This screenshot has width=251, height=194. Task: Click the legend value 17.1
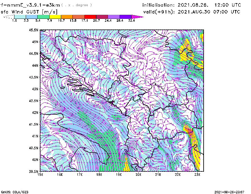(85, 20)
